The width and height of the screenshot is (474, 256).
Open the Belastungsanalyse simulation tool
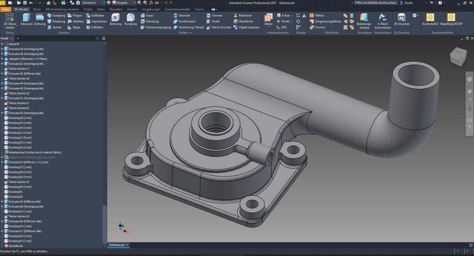tap(364, 21)
